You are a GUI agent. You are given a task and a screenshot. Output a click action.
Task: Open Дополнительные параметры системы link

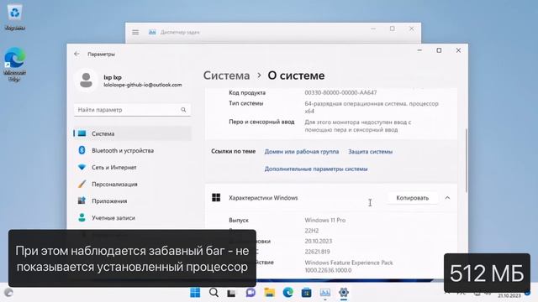point(316,169)
